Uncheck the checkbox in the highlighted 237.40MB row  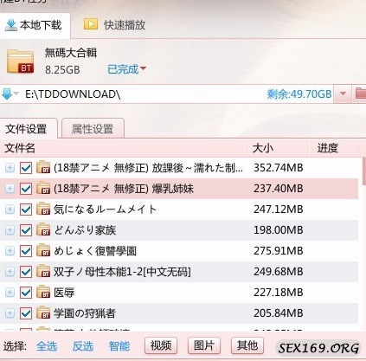click(x=26, y=189)
